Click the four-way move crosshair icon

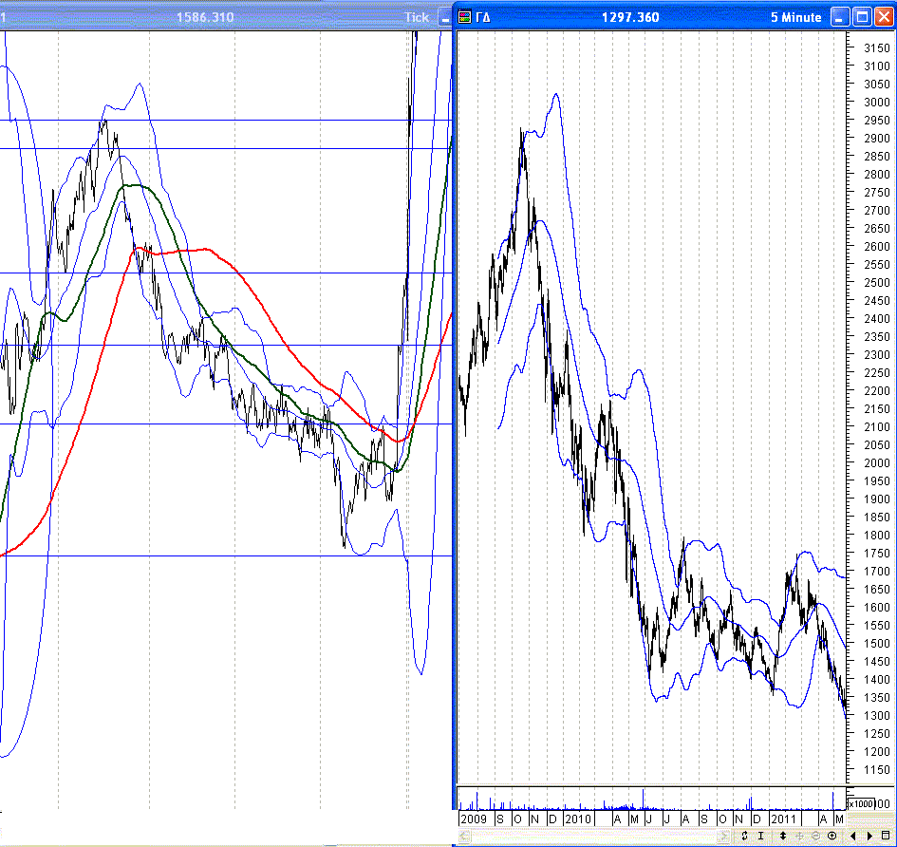coord(800,837)
